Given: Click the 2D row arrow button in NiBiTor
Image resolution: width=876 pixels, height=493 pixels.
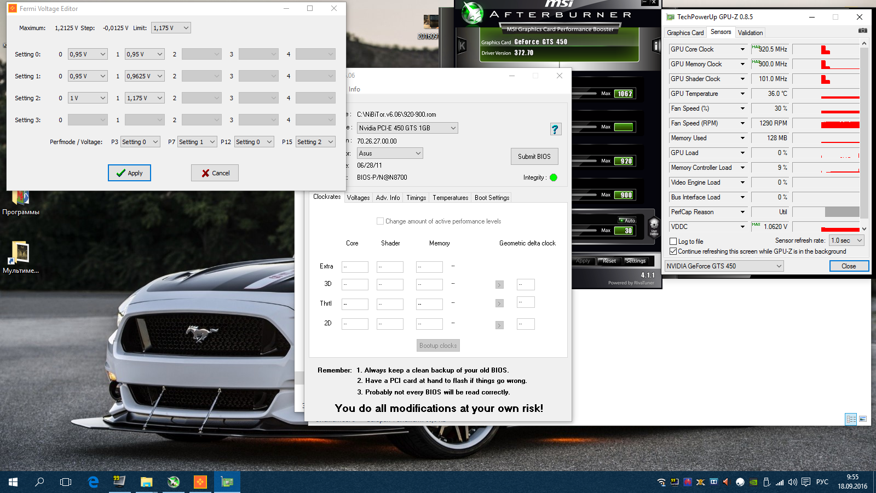Looking at the screenshot, I should tap(499, 325).
